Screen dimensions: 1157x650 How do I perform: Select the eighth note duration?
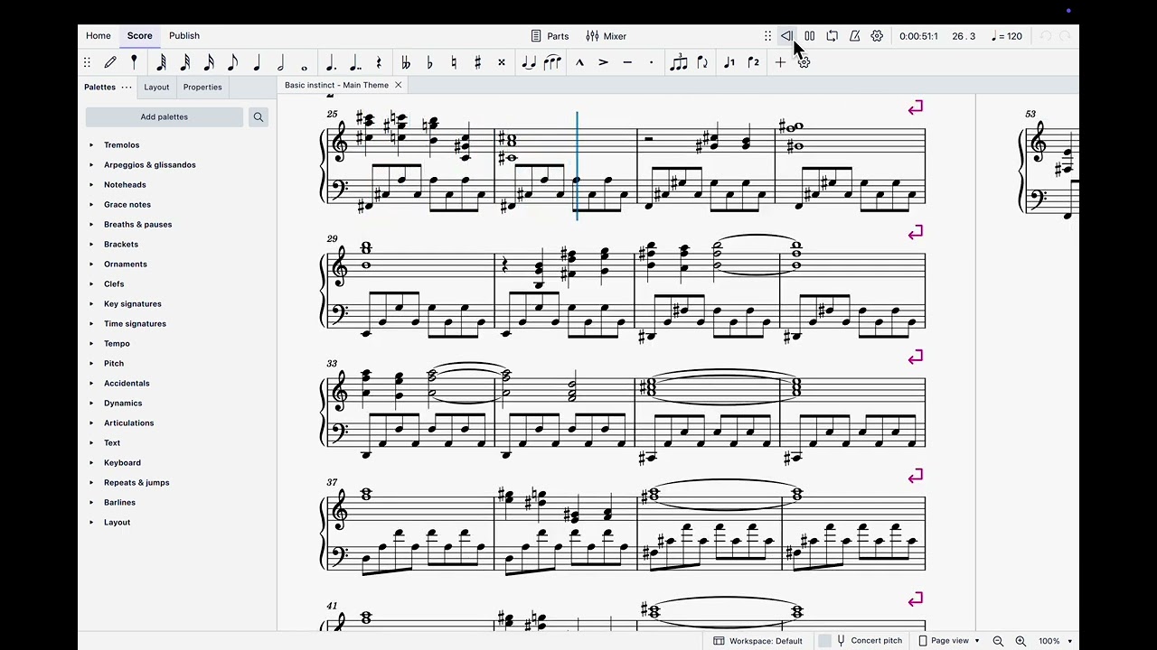232,62
